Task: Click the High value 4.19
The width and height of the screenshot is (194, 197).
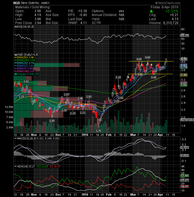Action: click(38, 15)
